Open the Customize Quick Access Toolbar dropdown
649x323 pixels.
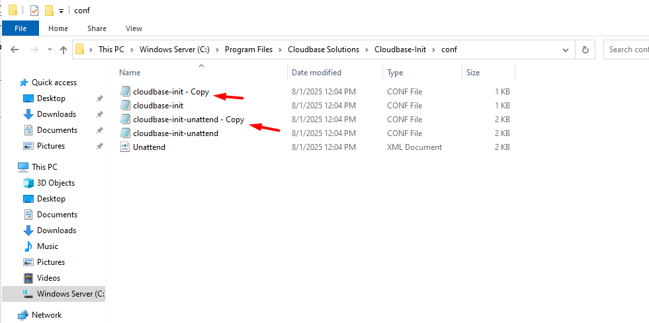pos(62,11)
